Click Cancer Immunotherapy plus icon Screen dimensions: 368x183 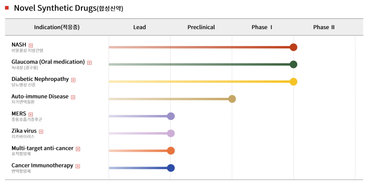tap(78, 166)
